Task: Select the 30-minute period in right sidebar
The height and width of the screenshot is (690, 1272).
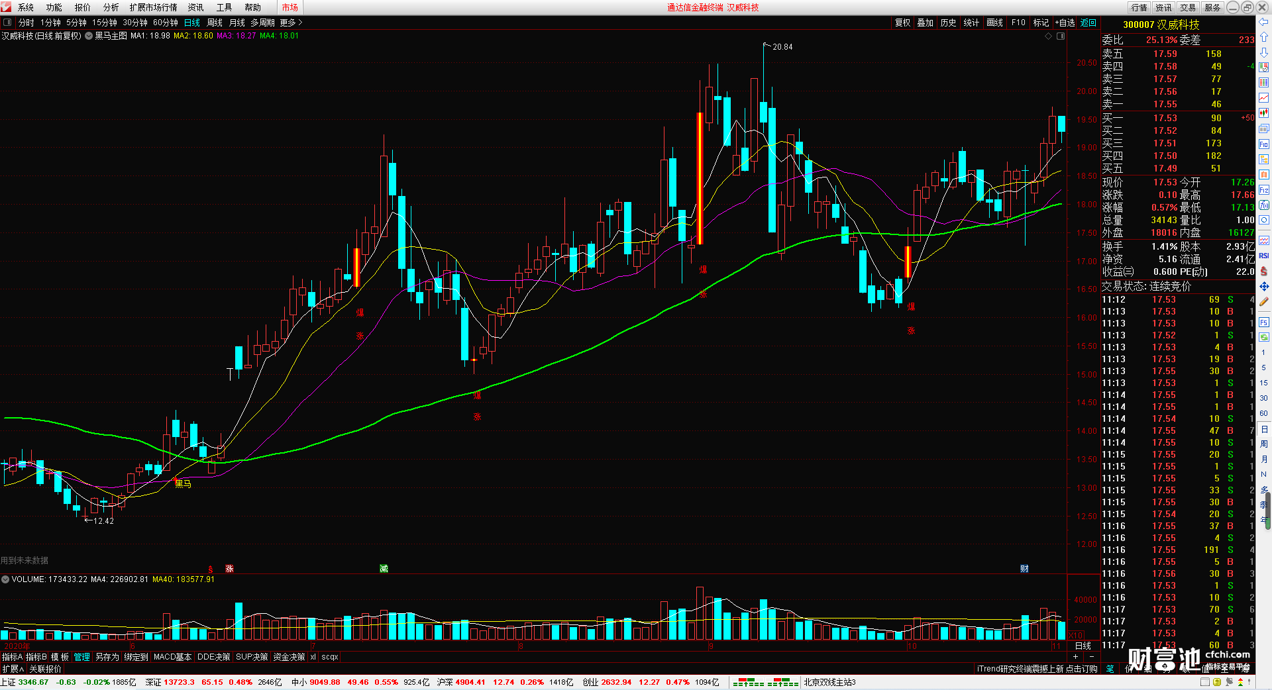Action: tap(1263, 399)
